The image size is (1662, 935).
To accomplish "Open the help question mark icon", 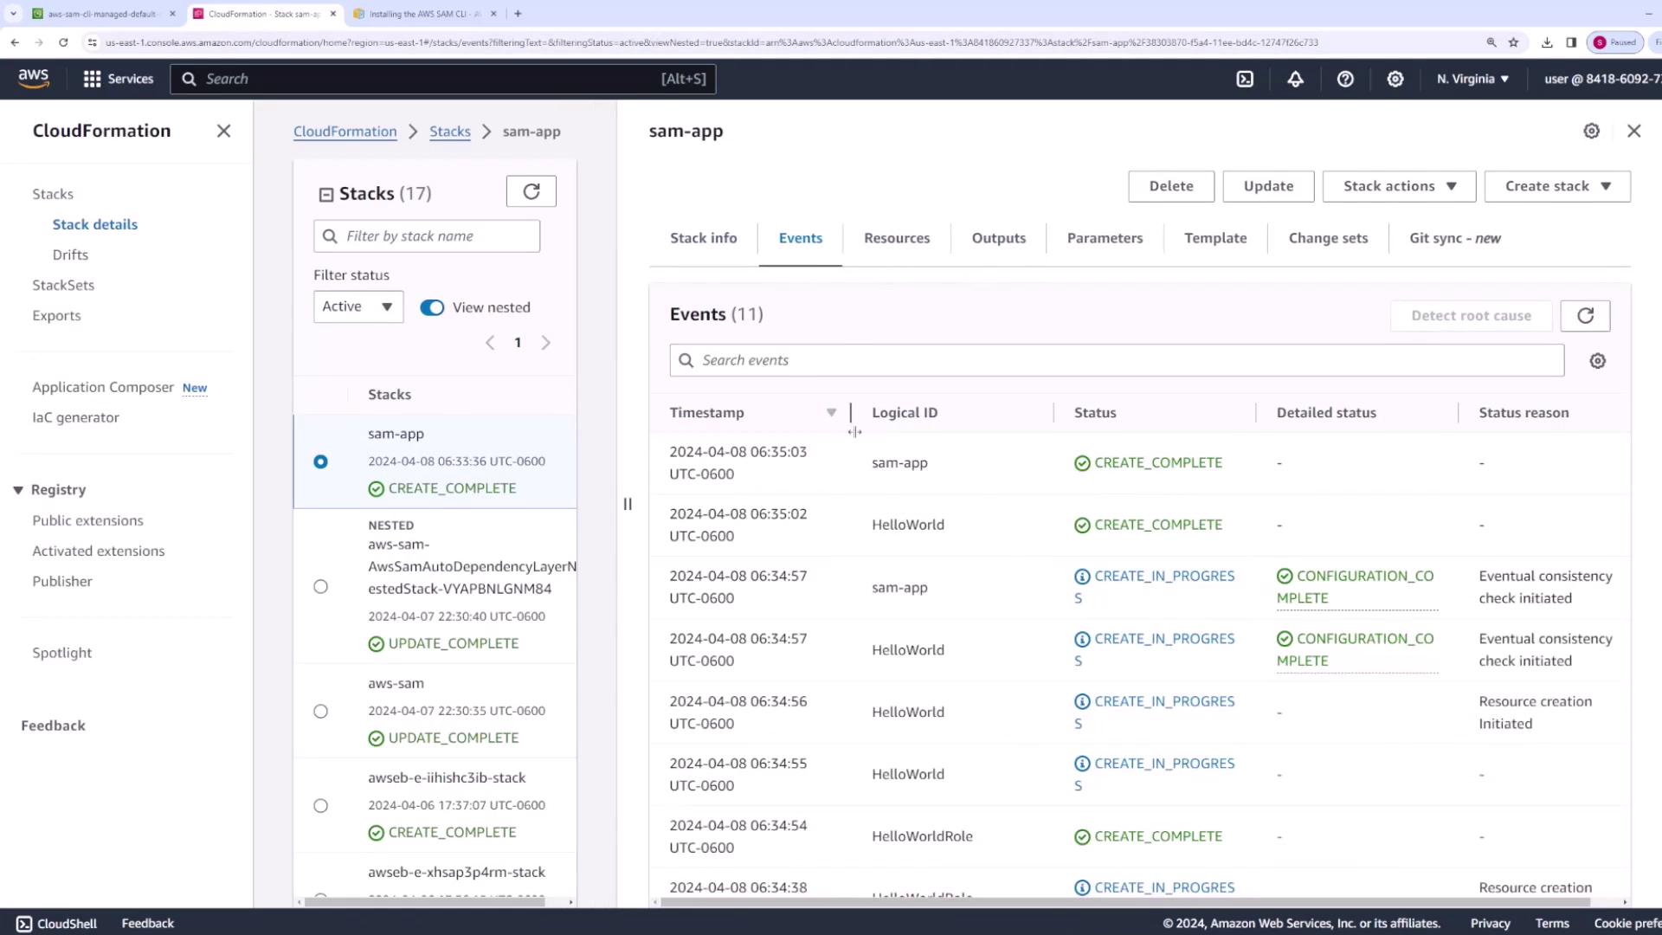I will (1345, 79).
